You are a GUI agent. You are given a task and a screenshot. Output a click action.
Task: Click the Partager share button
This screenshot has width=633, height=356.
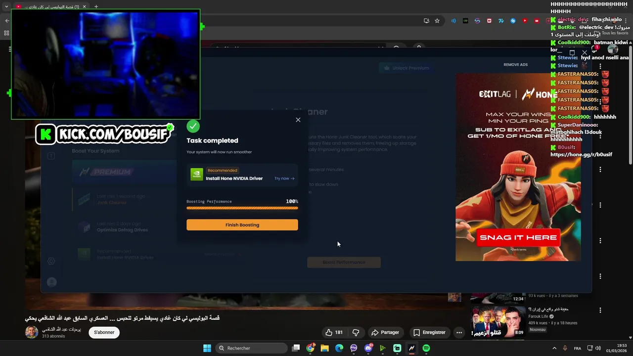point(385,332)
